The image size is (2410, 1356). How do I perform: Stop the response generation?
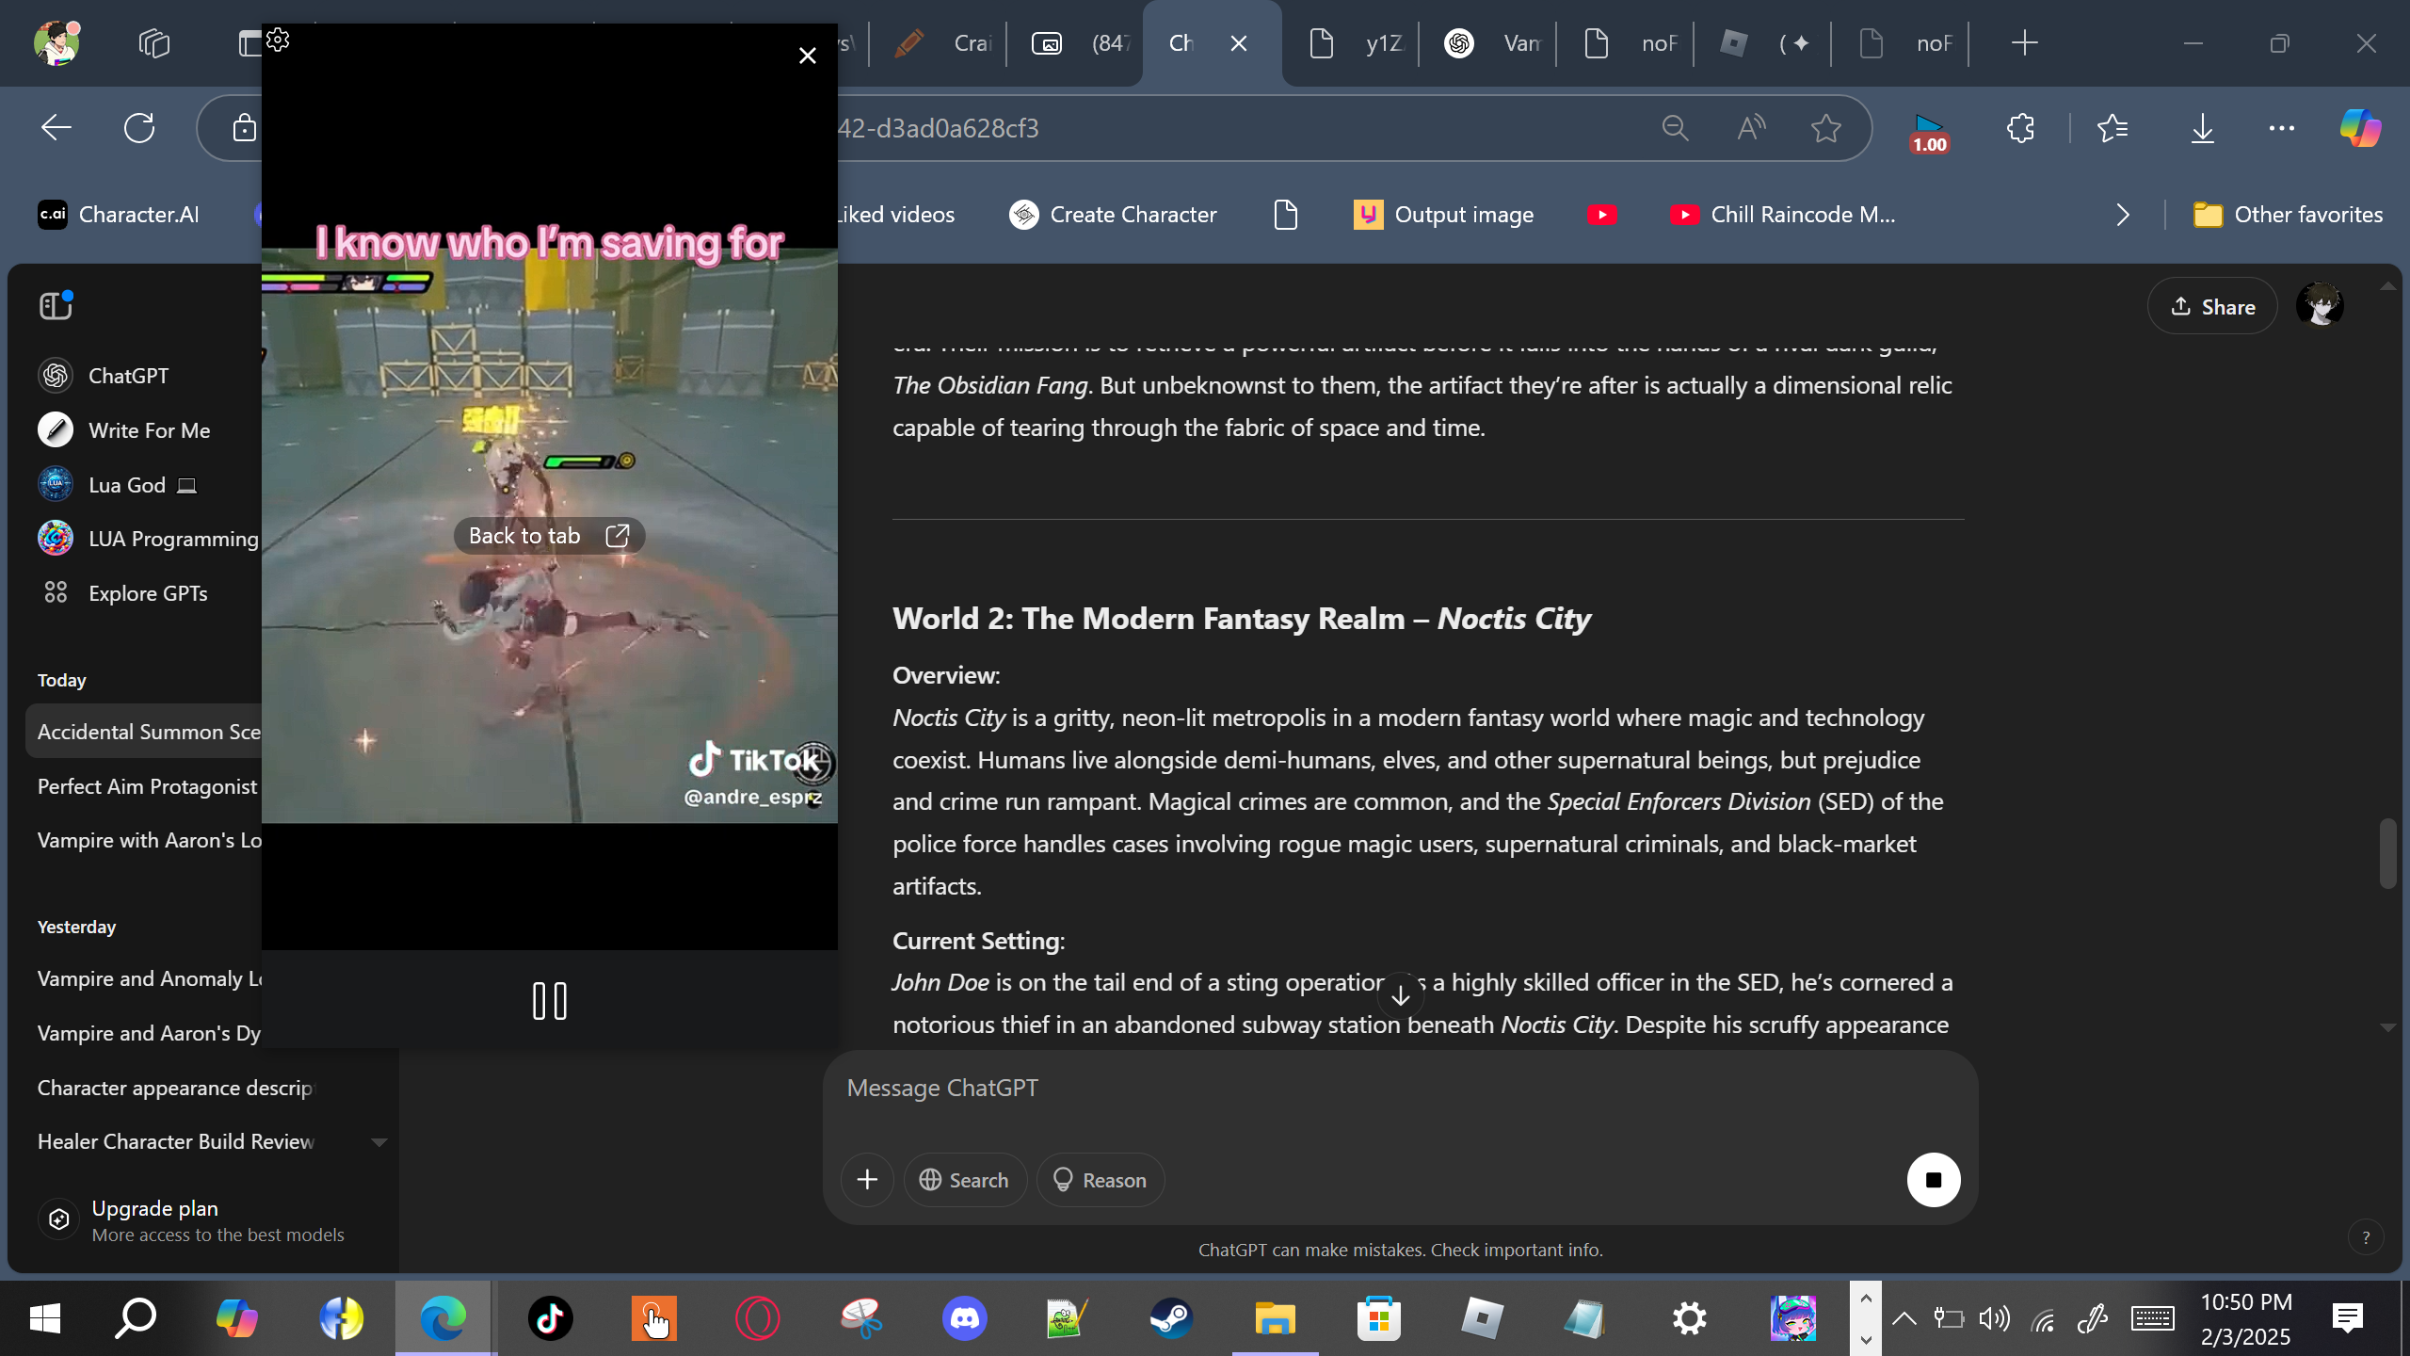(1934, 1180)
